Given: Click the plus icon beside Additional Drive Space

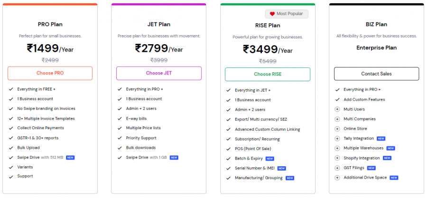Looking at the screenshot, I should [x=337, y=178].
